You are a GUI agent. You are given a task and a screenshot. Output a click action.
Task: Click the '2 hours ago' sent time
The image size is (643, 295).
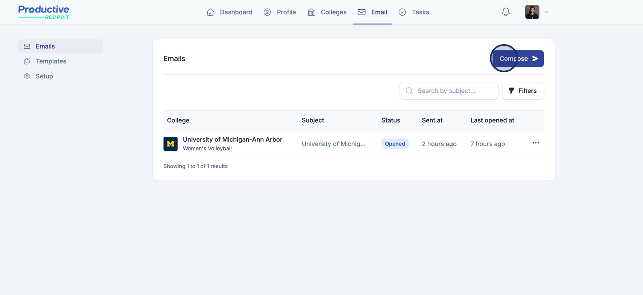tap(439, 144)
